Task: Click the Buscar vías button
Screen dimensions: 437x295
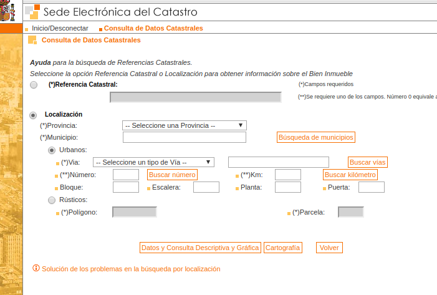Action: (x=367, y=162)
